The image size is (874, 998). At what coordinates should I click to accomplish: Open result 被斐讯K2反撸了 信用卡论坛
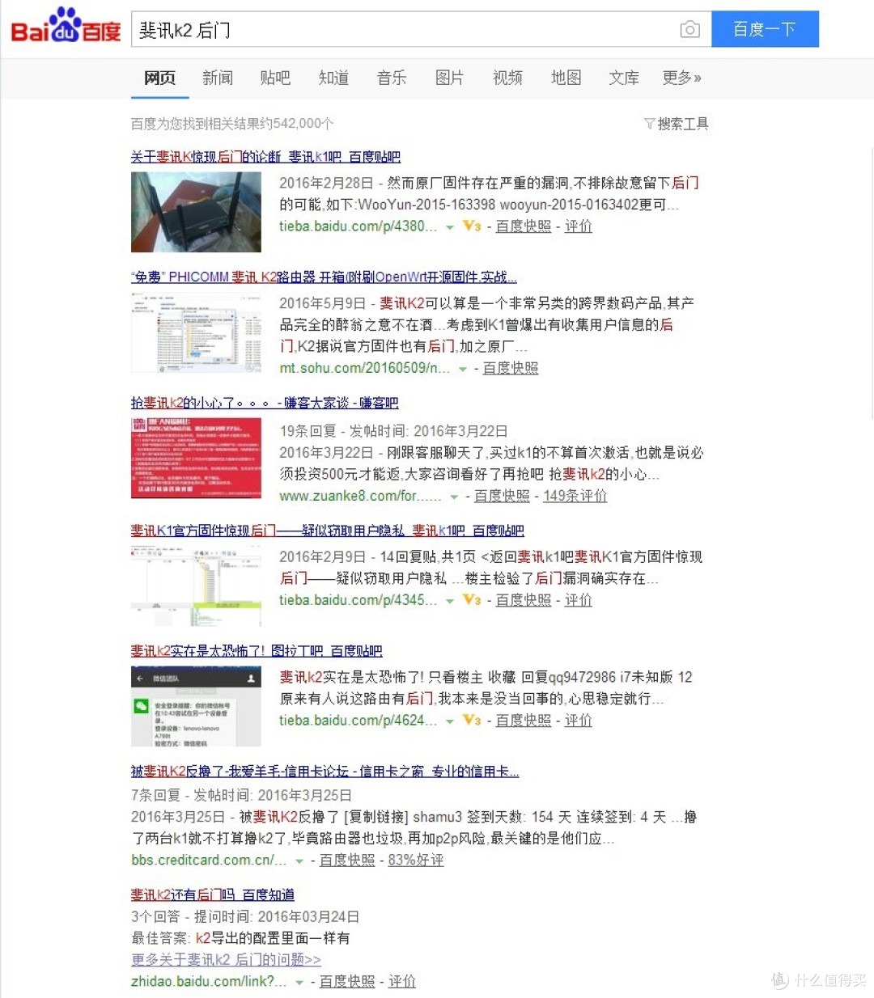pos(325,772)
